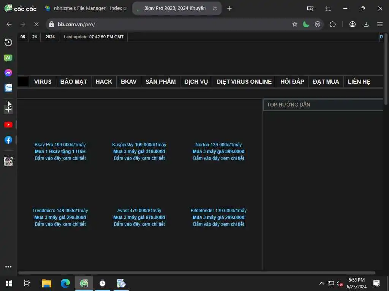Open the VIRUS menu item
This screenshot has height=291, width=389.
click(43, 82)
